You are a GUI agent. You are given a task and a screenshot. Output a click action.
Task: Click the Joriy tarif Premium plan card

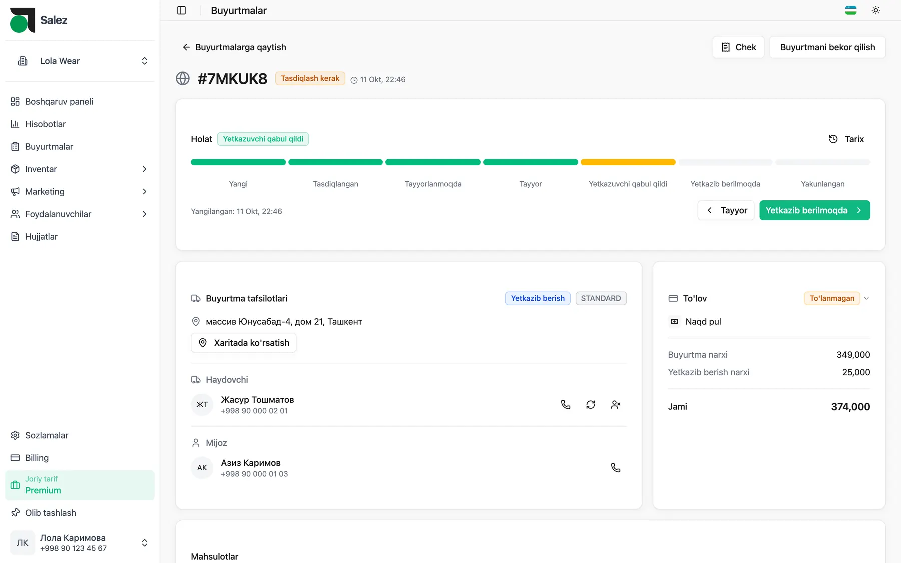click(80, 485)
